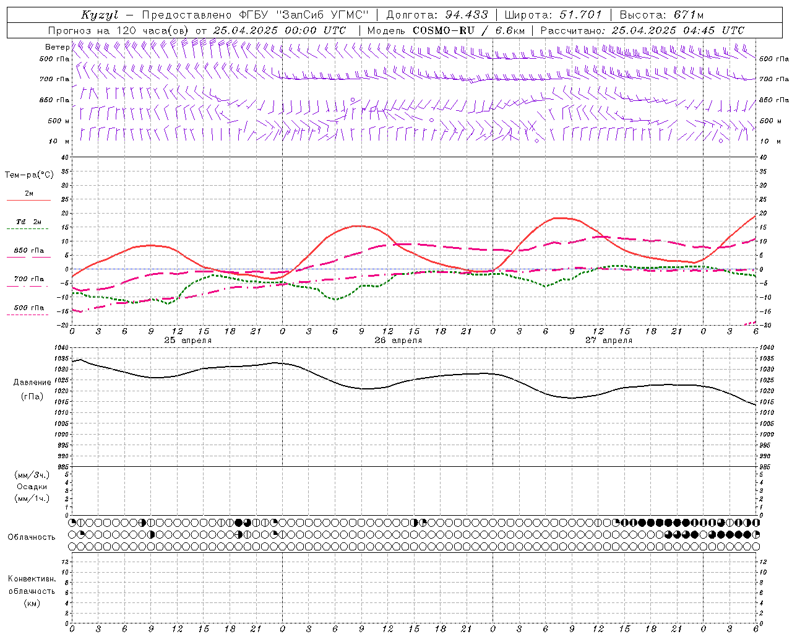The width and height of the screenshot is (792, 634).
Task: Select the solid red 2м temperature legend line
Action: [x=28, y=200]
